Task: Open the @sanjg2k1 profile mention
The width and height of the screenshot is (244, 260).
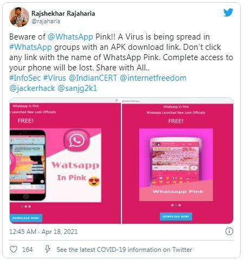Action: click(x=78, y=88)
